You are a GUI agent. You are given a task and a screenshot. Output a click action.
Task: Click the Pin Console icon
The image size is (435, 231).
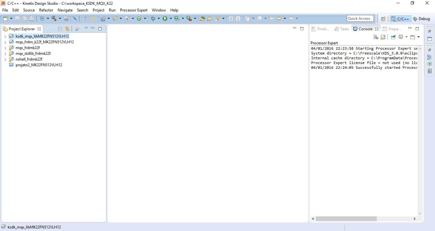point(393,37)
